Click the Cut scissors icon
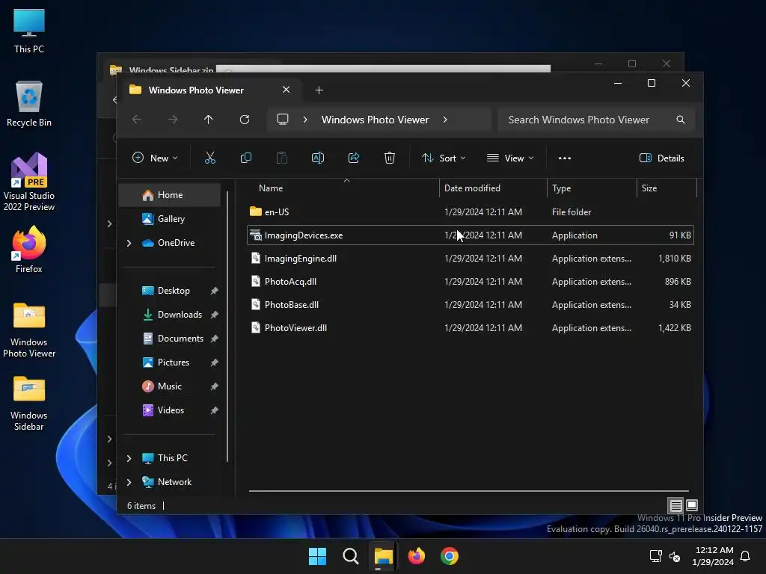This screenshot has width=766, height=574. pyautogui.click(x=209, y=158)
